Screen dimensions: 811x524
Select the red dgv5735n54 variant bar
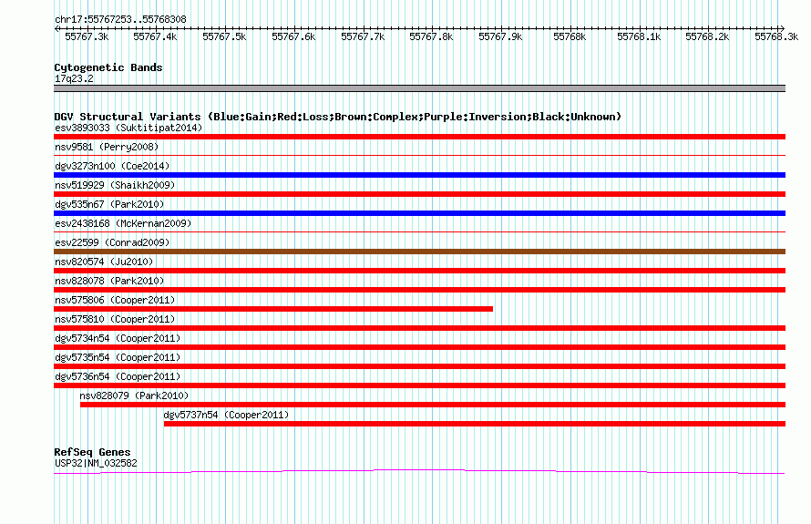tap(419, 366)
